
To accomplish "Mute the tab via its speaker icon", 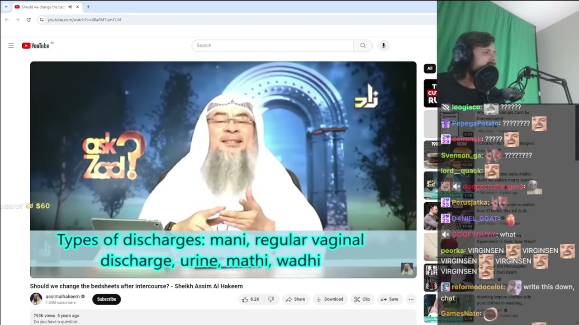I will coord(70,7).
